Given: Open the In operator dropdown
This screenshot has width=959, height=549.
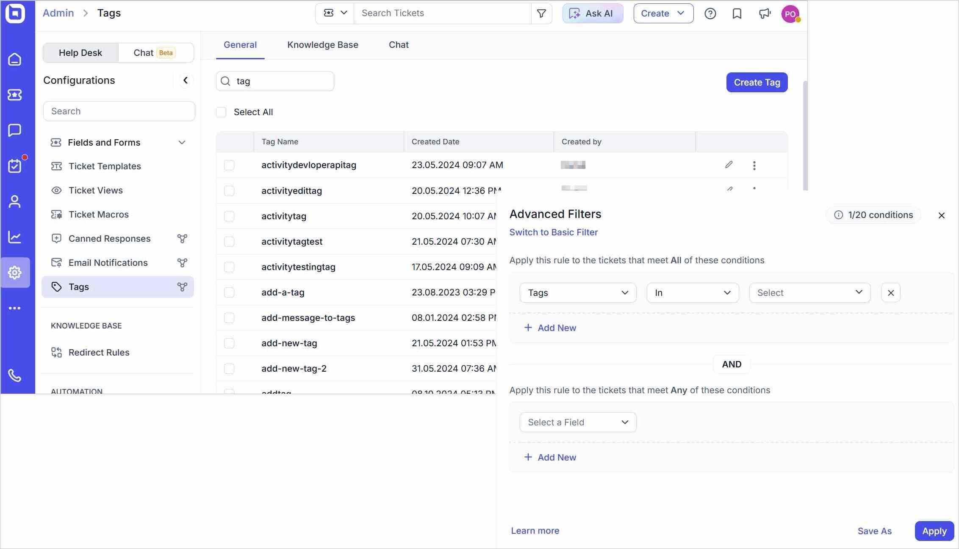Looking at the screenshot, I should pyautogui.click(x=693, y=292).
